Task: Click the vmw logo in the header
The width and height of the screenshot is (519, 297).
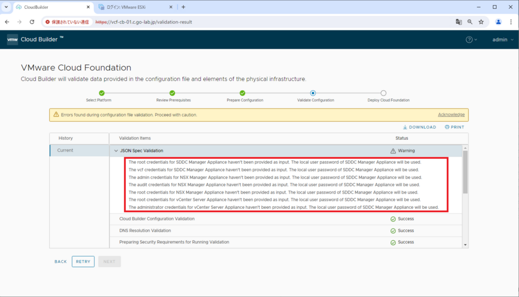Action: coord(12,40)
